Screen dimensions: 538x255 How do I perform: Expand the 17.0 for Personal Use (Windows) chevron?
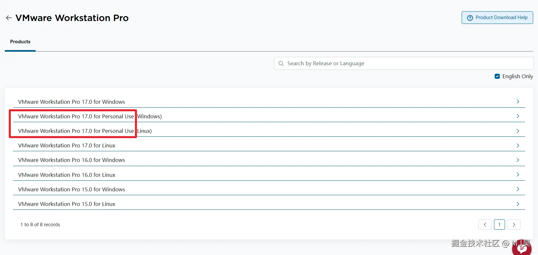pos(518,116)
